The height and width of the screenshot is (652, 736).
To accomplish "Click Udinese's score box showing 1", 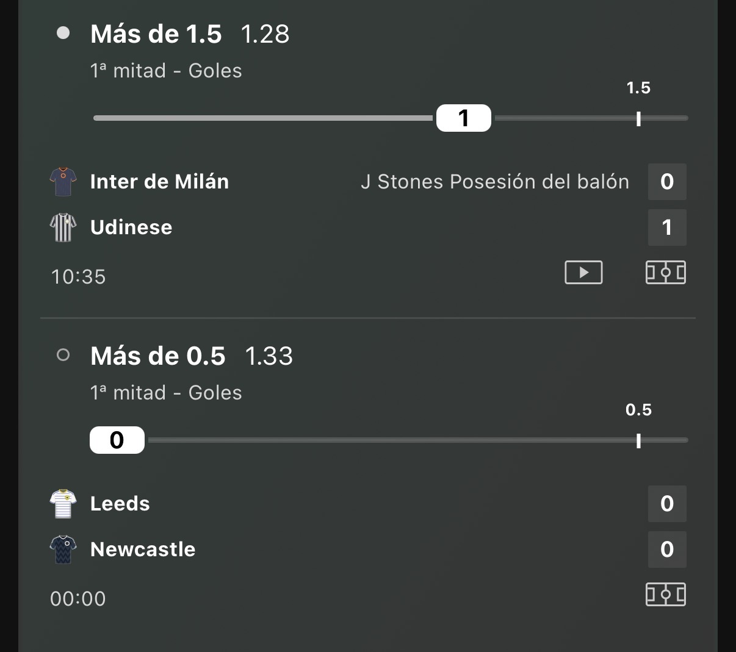I will click(667, 227).
